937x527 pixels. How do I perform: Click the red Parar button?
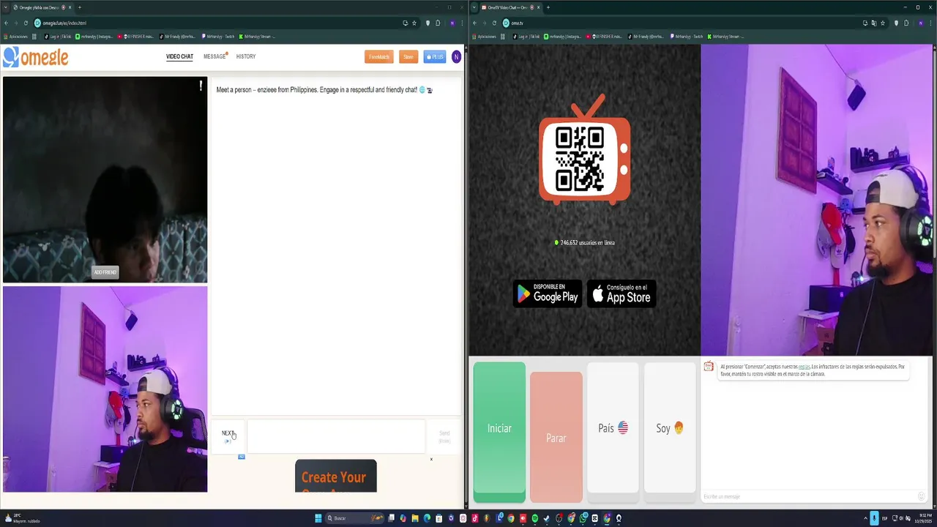(556, 437)
